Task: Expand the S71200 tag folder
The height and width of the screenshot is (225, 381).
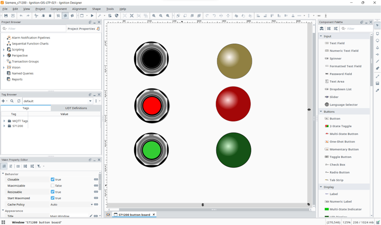Action: coord(4,126)
